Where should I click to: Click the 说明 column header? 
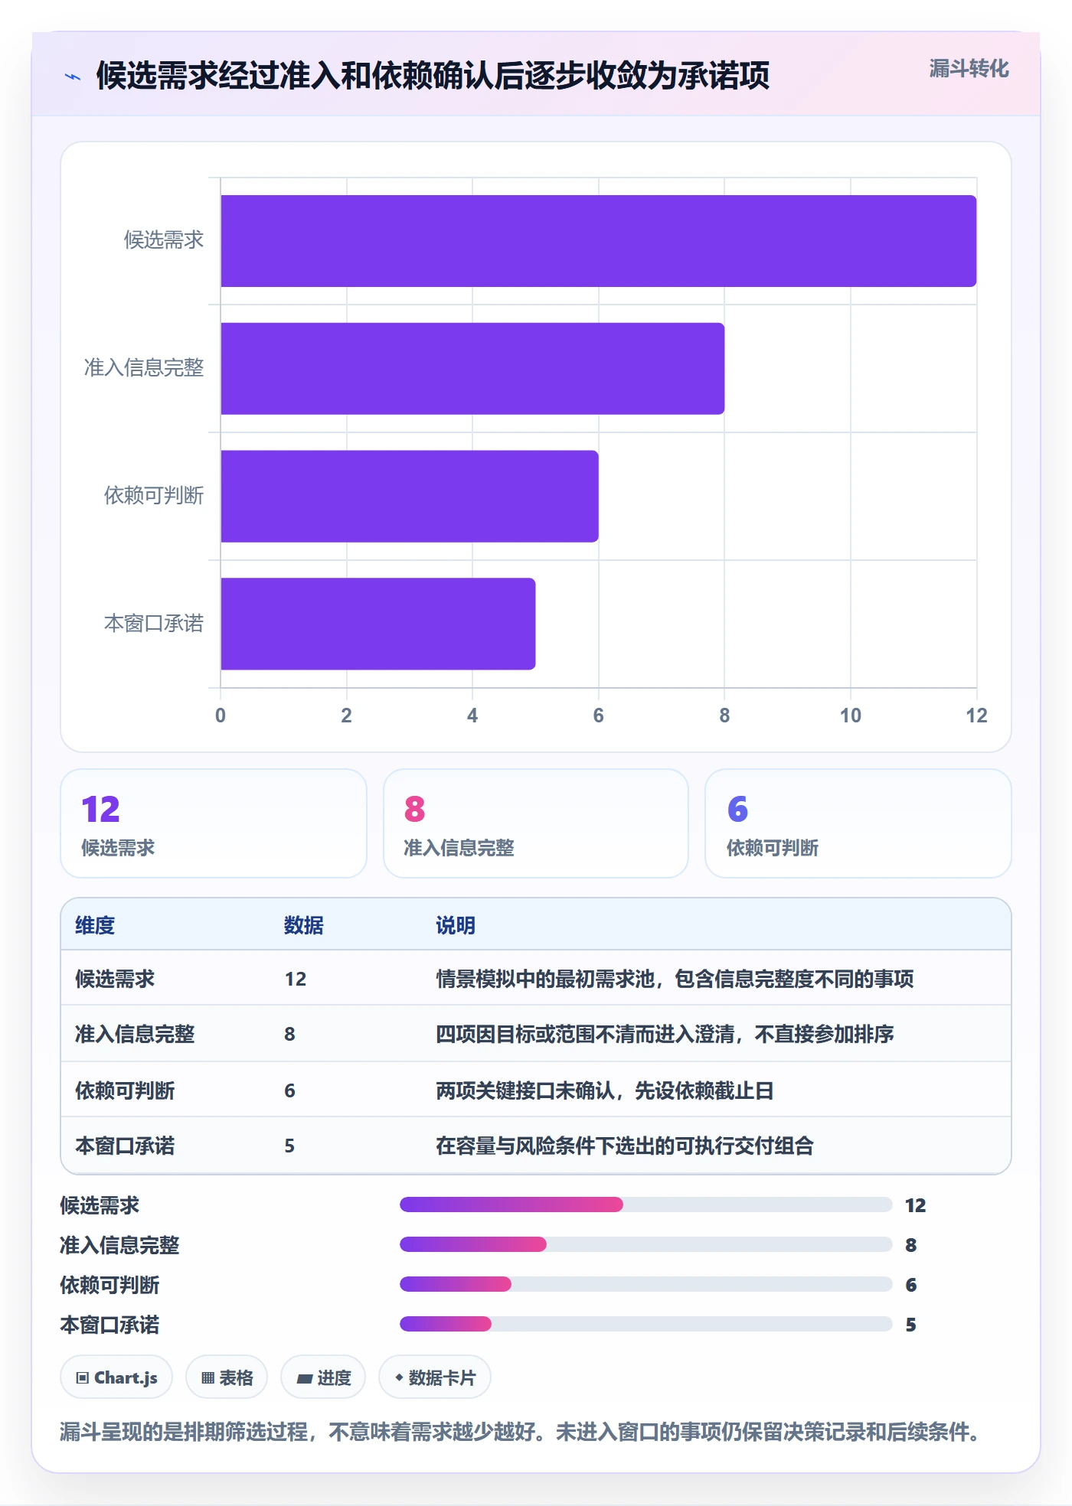(x=456, y=925)
